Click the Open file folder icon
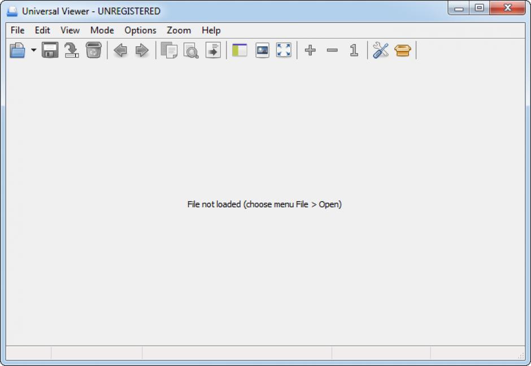 18,50
